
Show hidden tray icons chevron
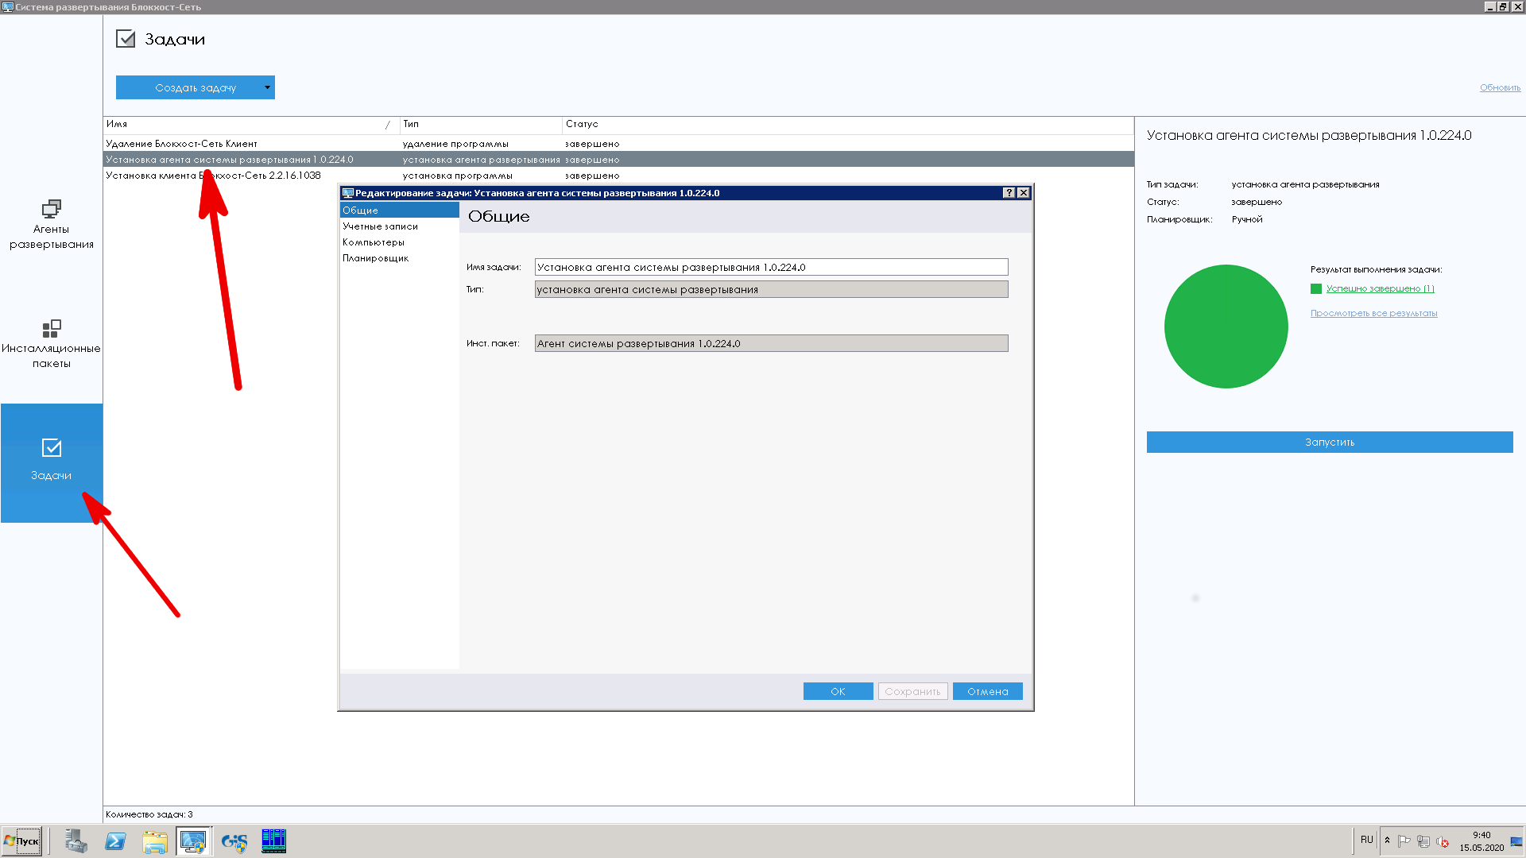point(1388,841)
